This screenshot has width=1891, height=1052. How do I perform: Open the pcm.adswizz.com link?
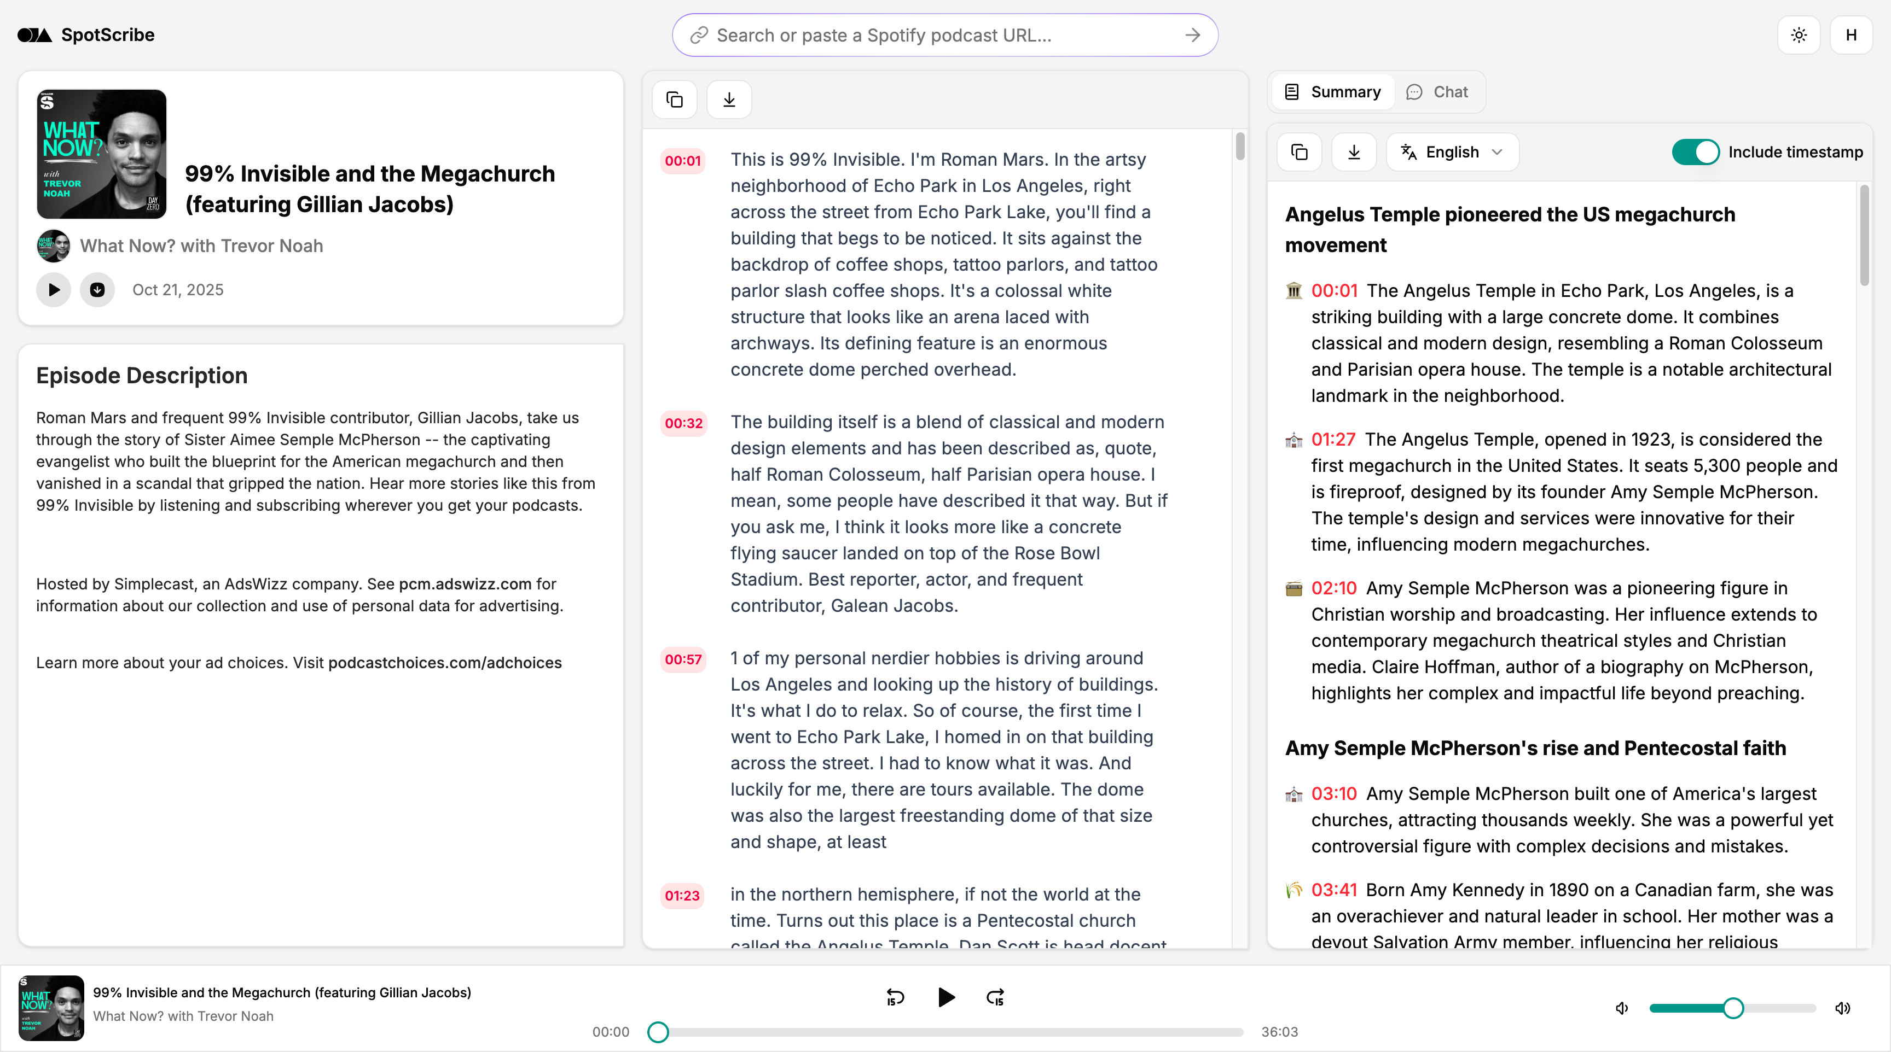tap(466, 584)
